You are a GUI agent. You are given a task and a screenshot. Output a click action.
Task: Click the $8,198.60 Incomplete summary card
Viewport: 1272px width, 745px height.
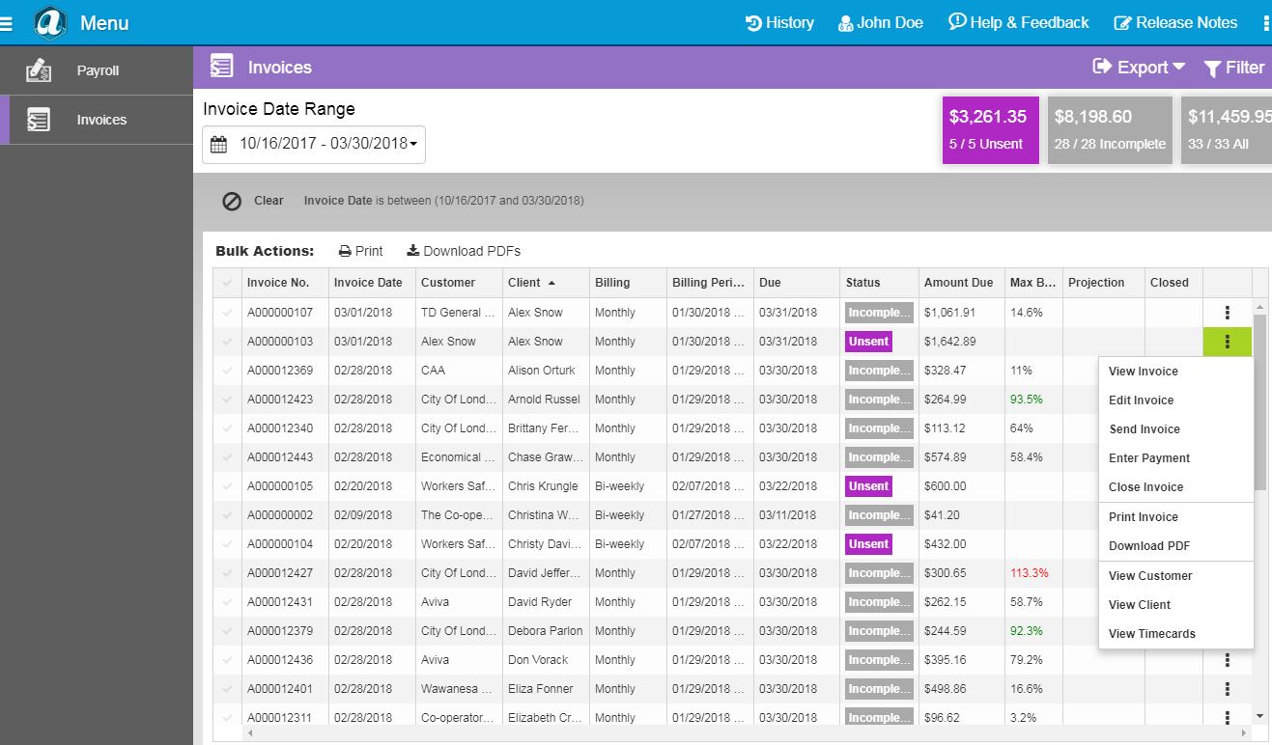(x=1110, y=129)
